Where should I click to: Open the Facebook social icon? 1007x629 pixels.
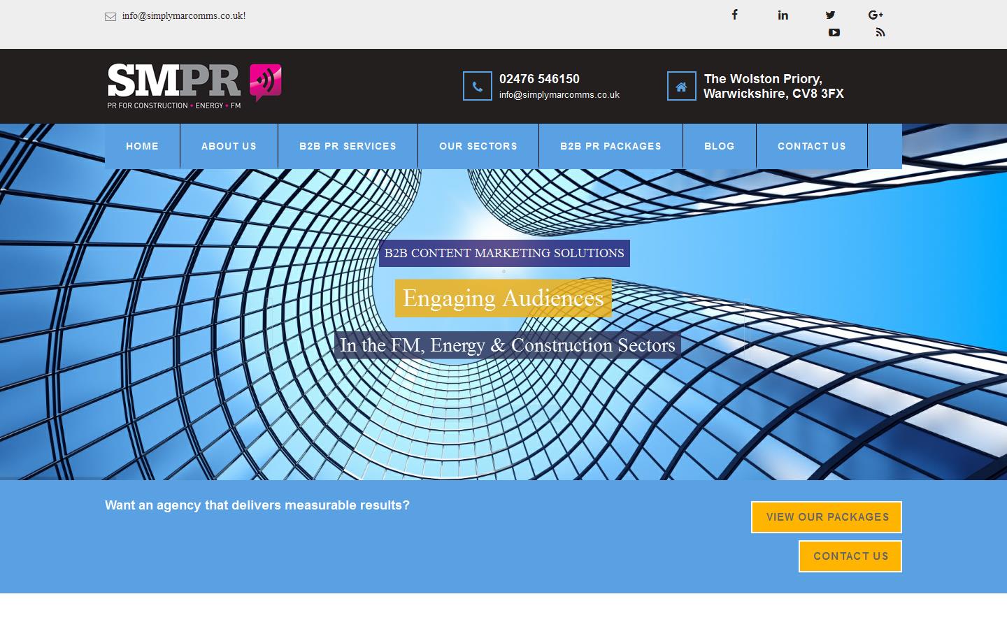[x=734, y=15]
